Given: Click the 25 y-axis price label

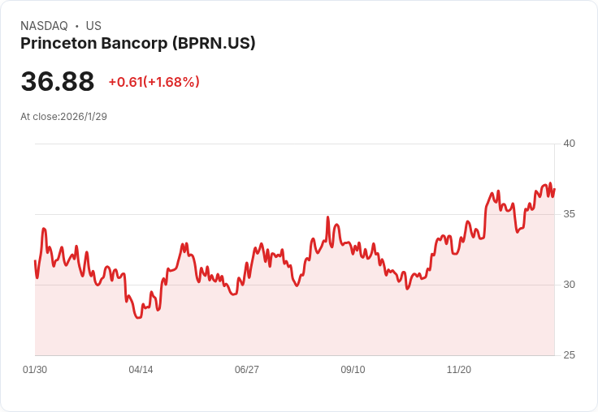Looking at the screenshot, I should (569, 355).
